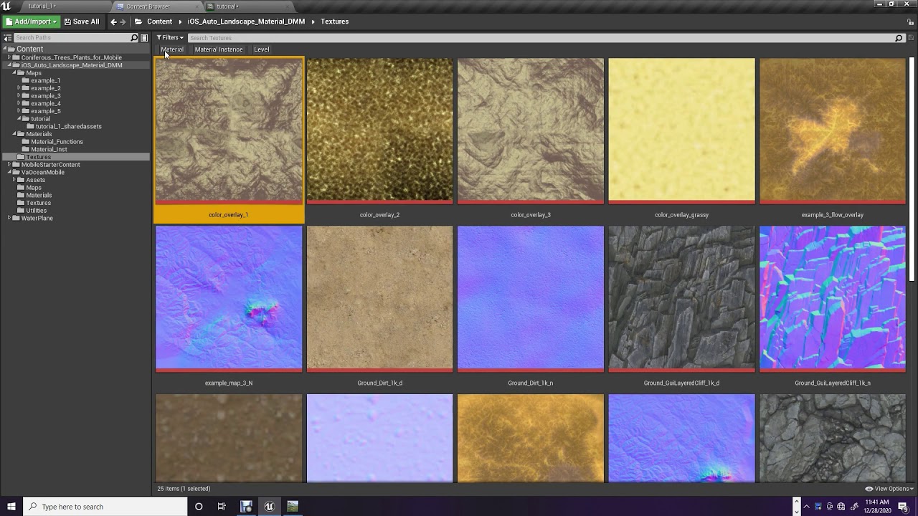Go forward with the right arrow
The image size is (918, 516).
(x=123, y=21)
